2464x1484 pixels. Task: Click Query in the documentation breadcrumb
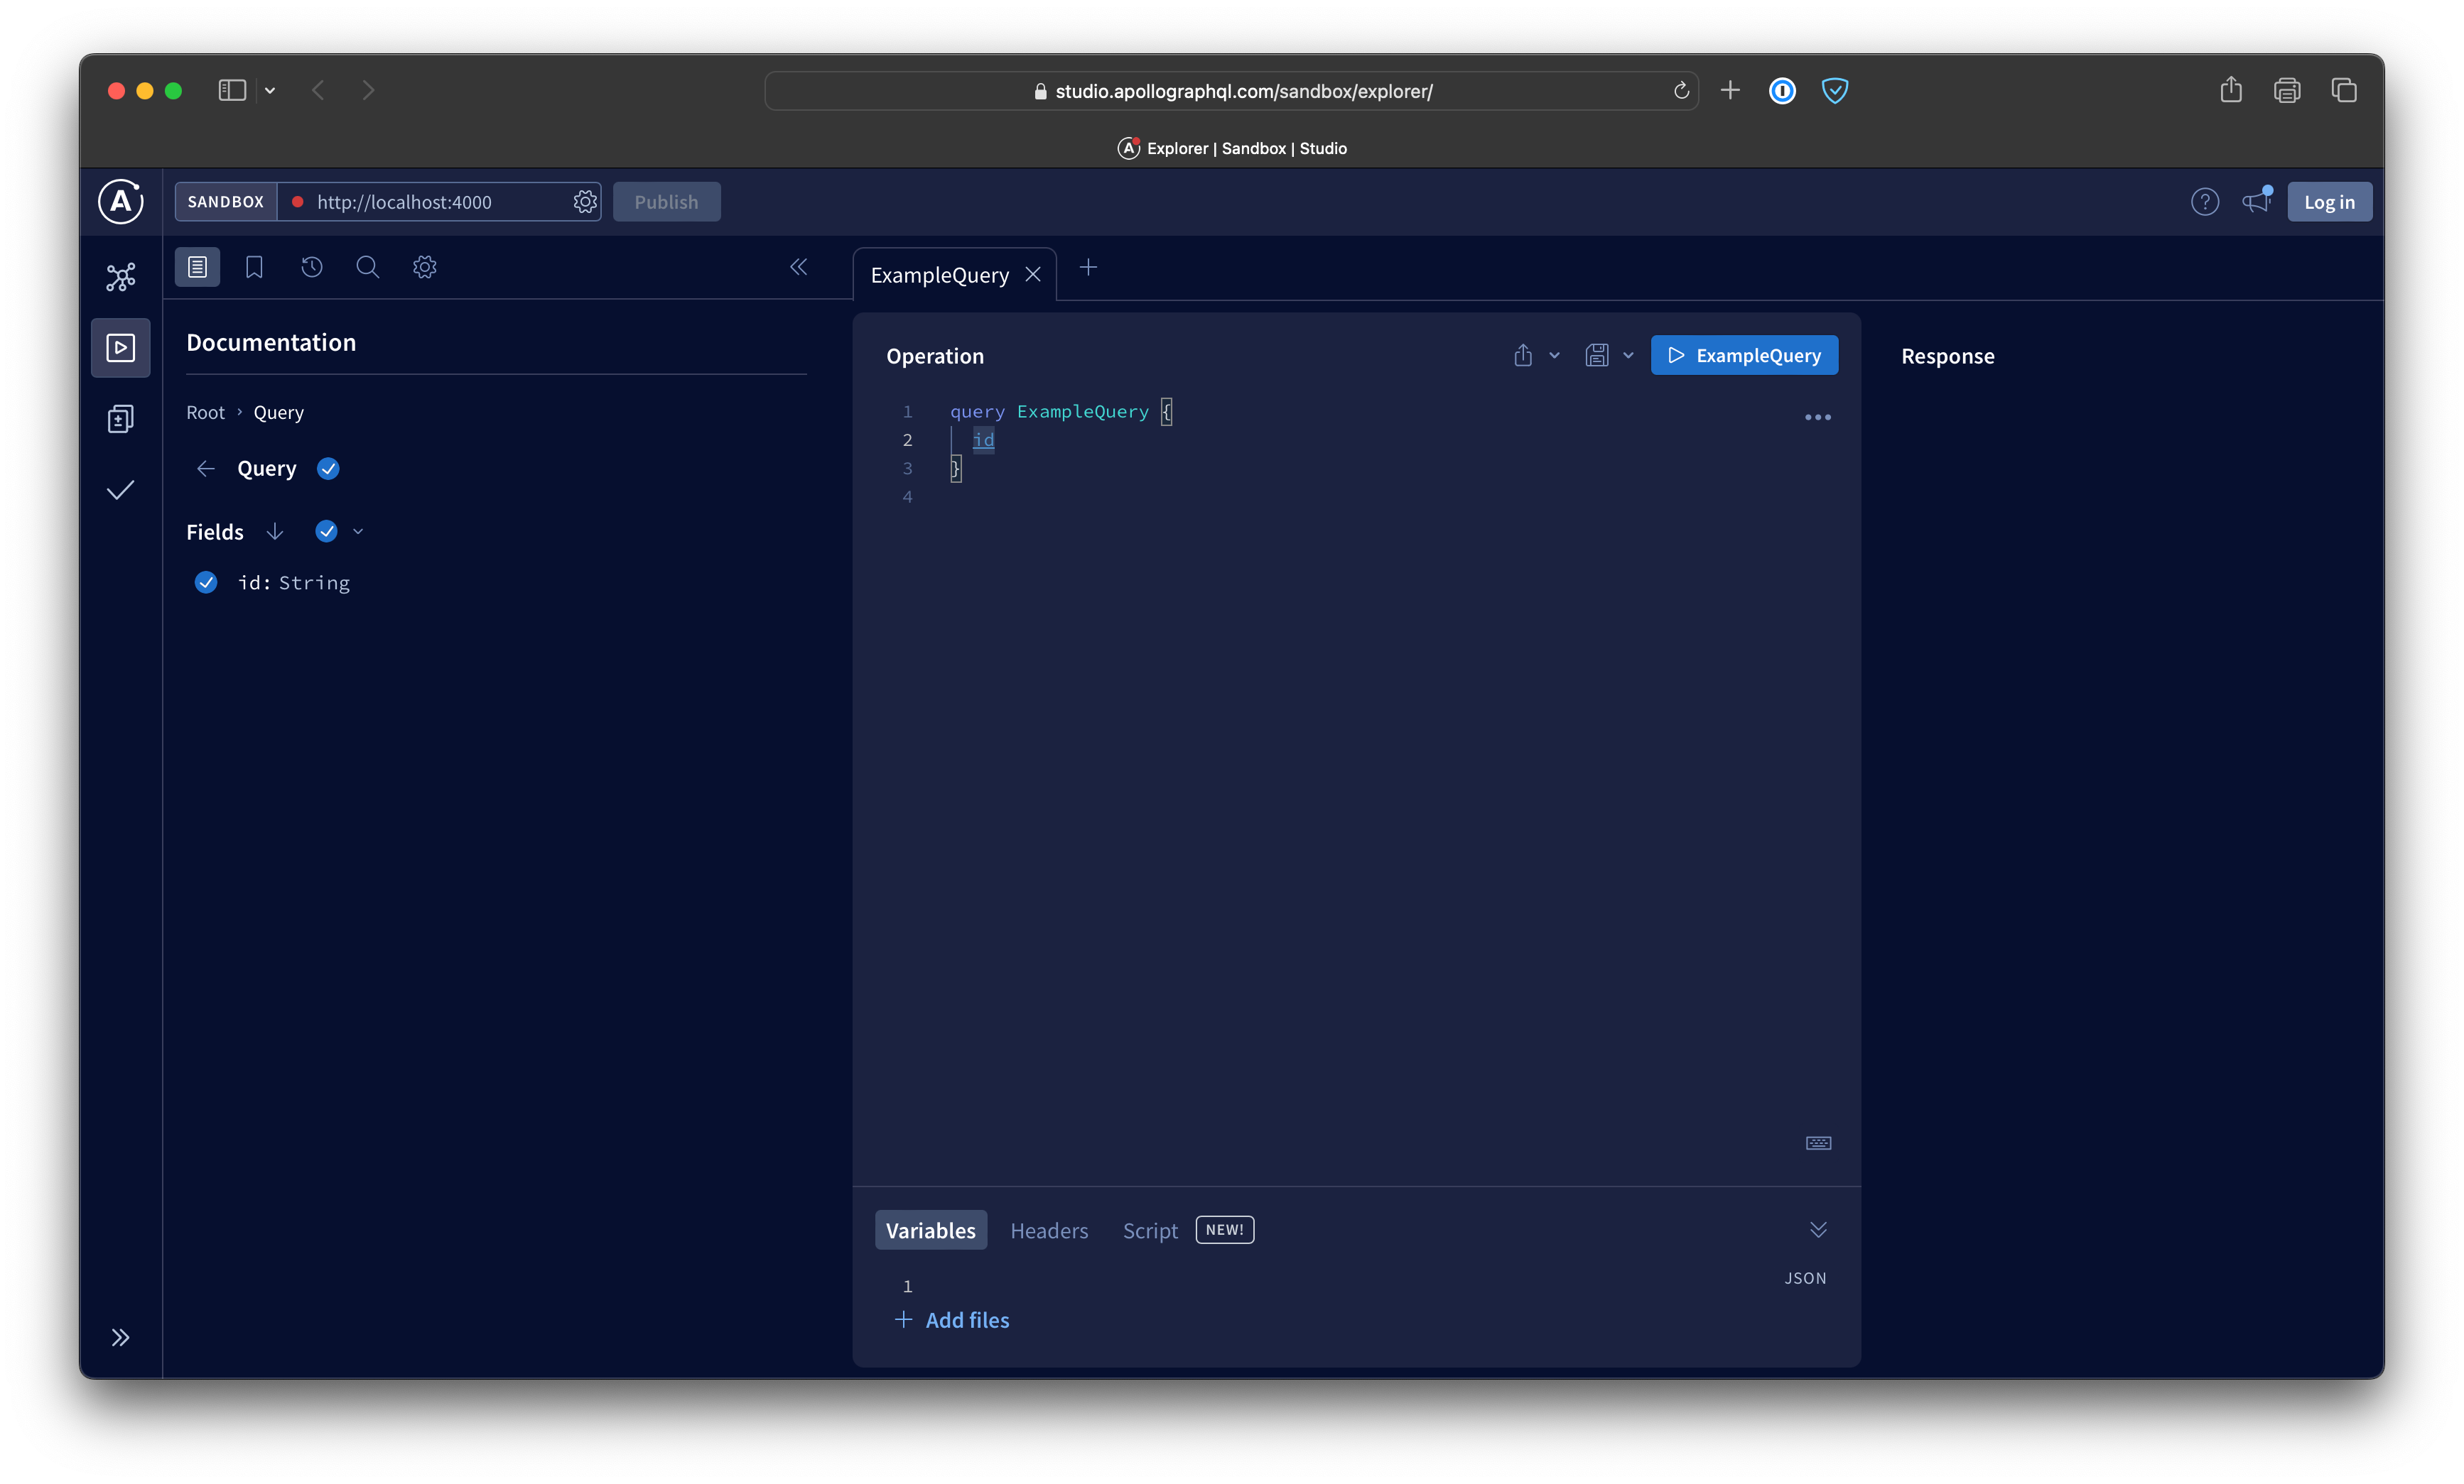tap(278, 413)
